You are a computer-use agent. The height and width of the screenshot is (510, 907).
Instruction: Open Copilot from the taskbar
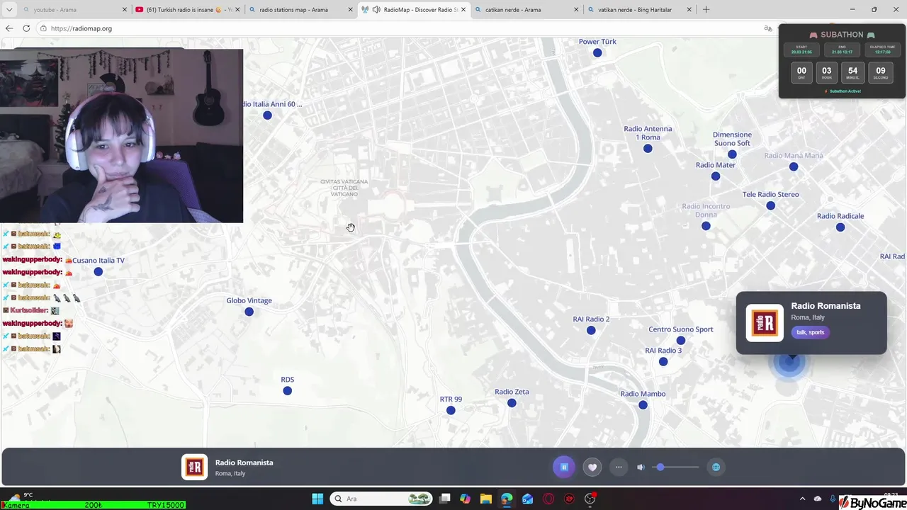pyautogui.click(x=465, y=499)
